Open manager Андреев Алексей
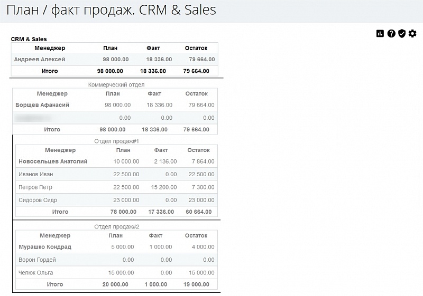This screenshot has height=296, width=423. pyautogui.click(x=40, y=60)
